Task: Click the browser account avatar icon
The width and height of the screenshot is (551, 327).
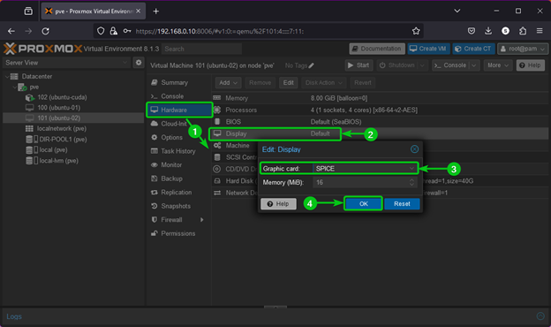Action: click(506, 31)
